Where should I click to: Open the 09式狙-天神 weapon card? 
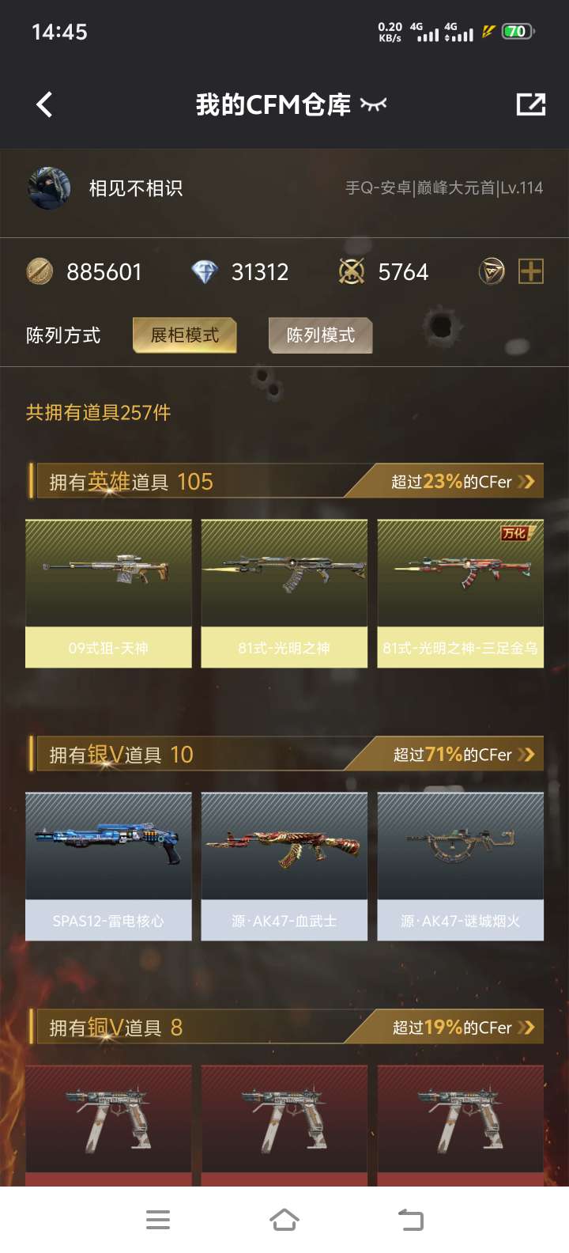coord(108,593)
